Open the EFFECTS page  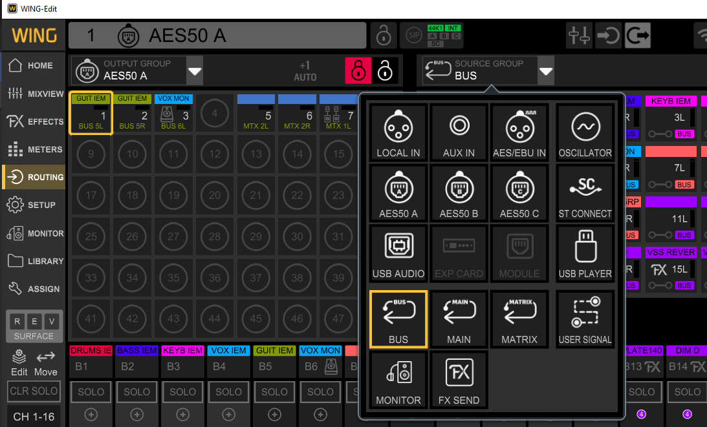34,121
